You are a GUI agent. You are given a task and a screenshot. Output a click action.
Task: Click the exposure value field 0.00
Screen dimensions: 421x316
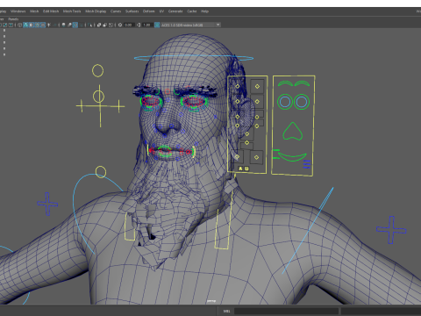tap(128, 25)
